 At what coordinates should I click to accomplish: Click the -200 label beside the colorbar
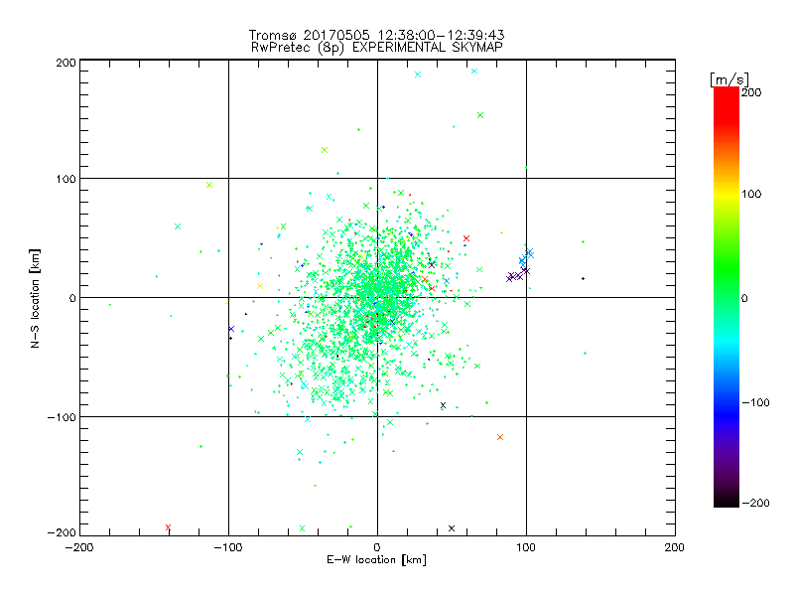pos(755,503)
